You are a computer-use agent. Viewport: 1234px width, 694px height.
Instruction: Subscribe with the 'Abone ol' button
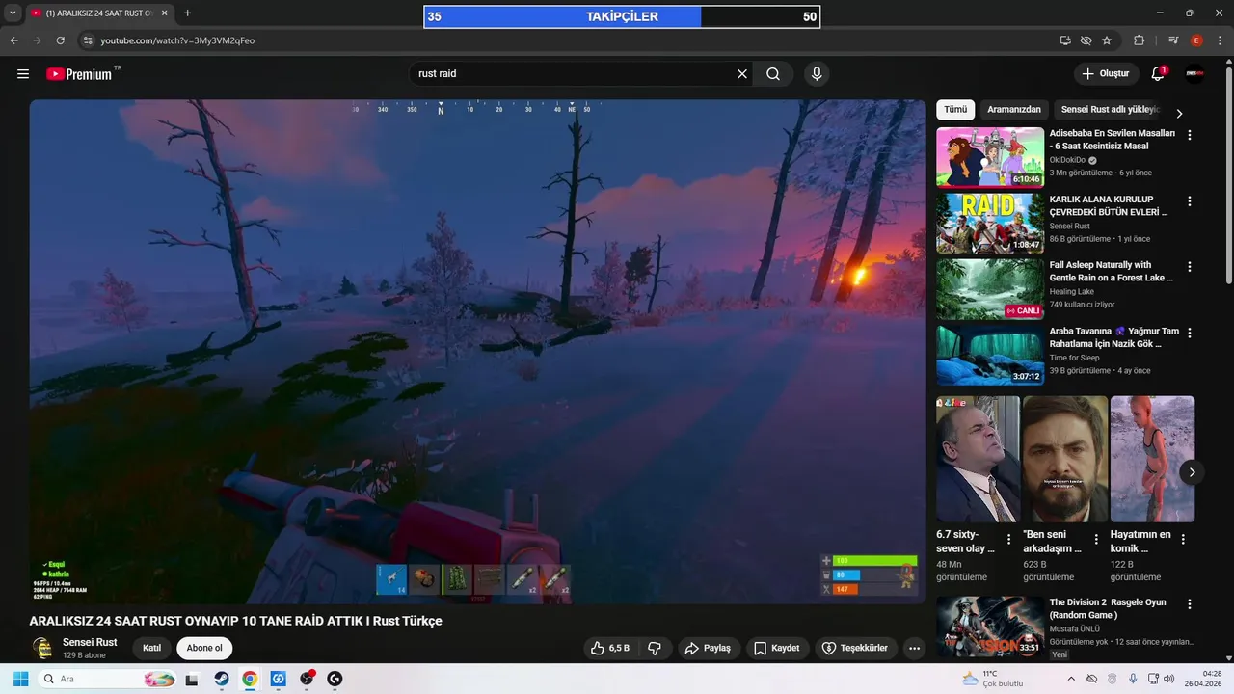(x=204, y=648)
